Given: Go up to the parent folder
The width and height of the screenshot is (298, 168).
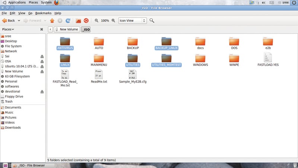Looking at the screenshot, I should click(52, 21).
